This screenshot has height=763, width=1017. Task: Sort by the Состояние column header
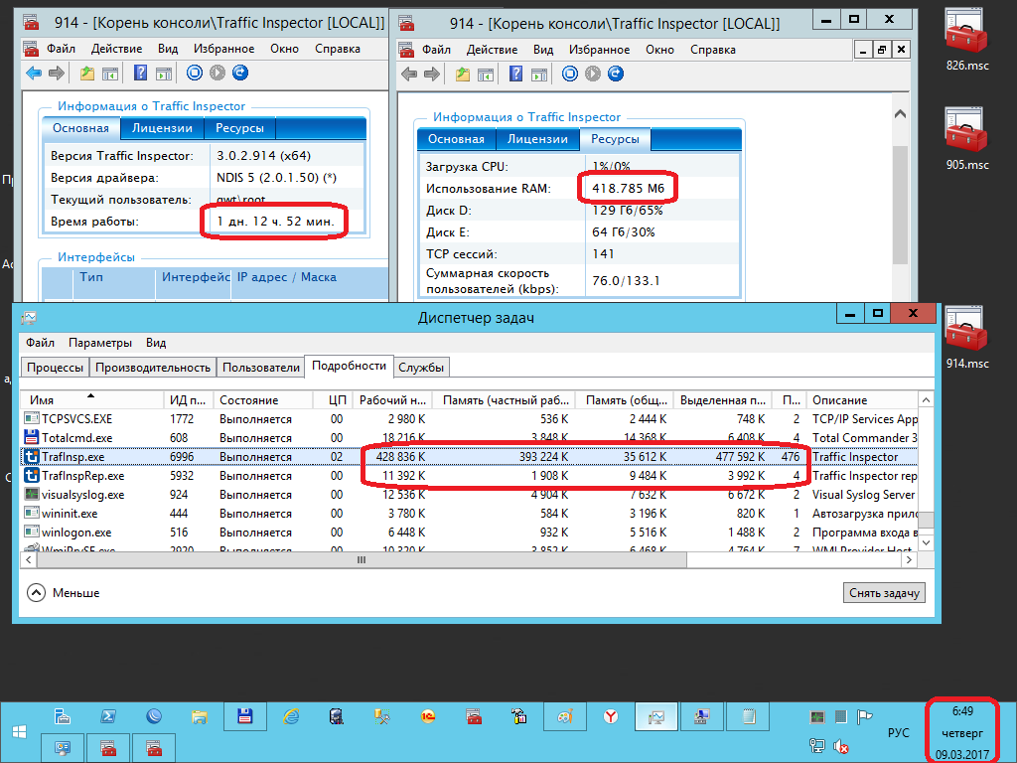(263, 399)
